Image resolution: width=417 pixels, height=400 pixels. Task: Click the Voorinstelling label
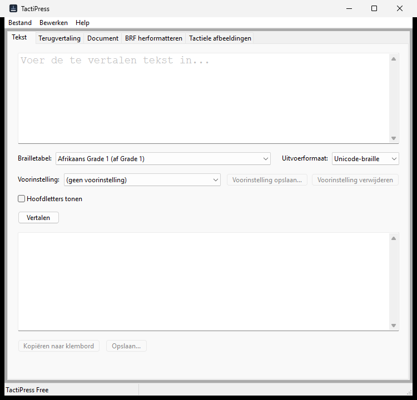coord(38,179)
